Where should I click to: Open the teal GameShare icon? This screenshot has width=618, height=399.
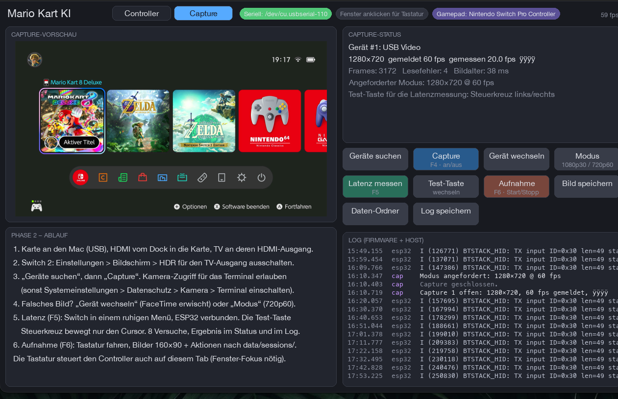tap(182, 178)
